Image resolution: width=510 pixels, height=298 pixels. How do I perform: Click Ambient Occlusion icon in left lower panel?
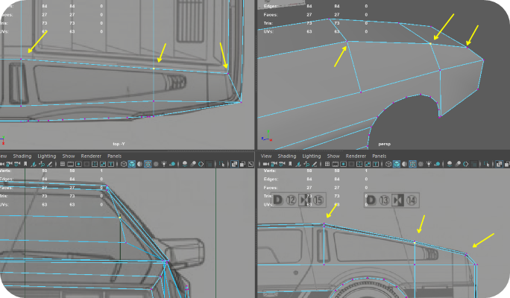point(185,164)
